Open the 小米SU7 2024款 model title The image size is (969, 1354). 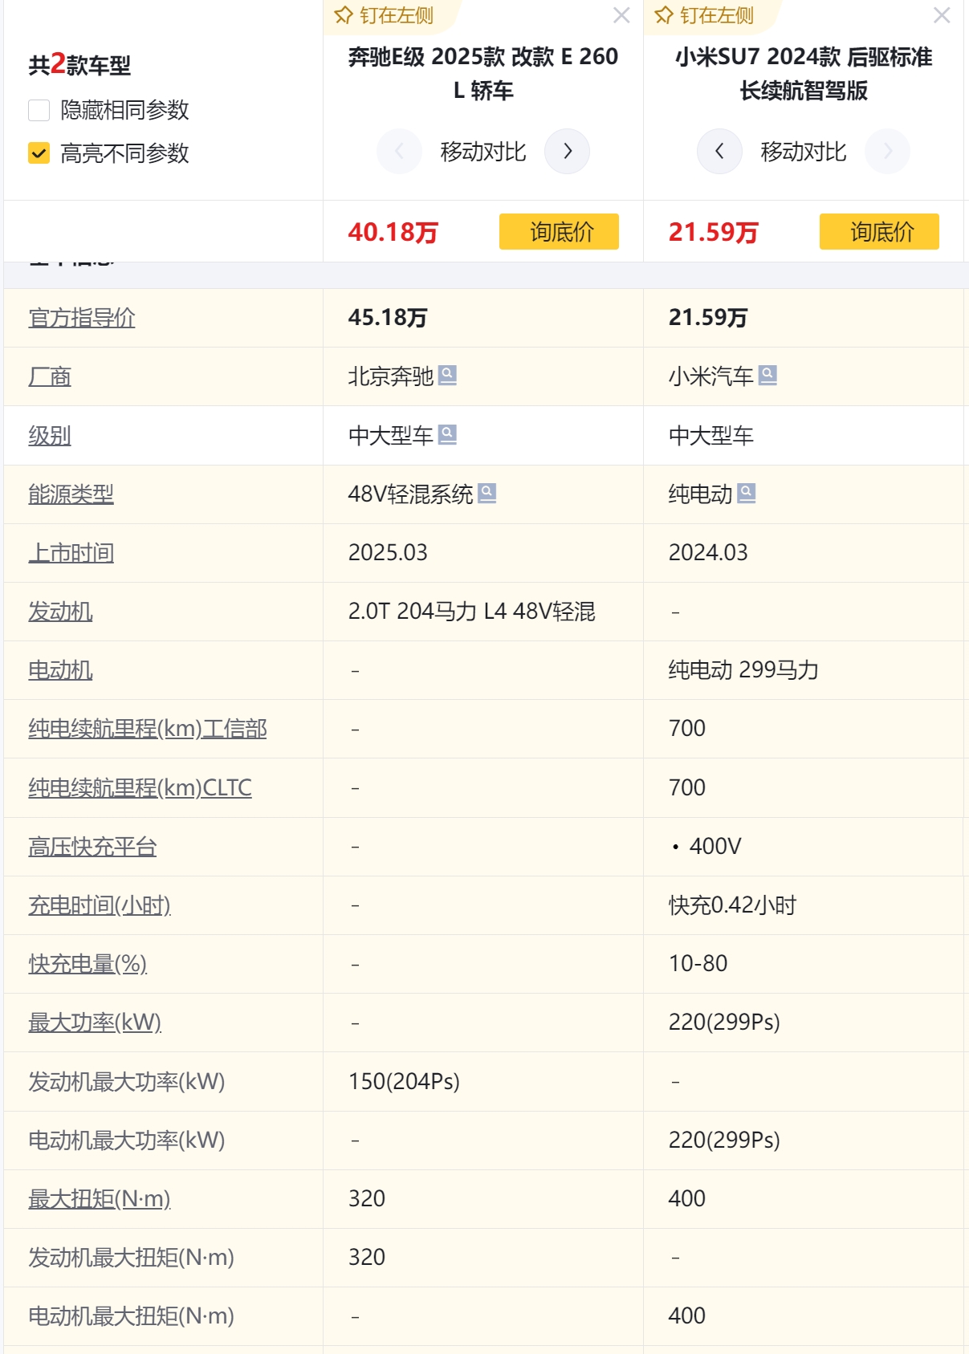(x=804, y=73)
